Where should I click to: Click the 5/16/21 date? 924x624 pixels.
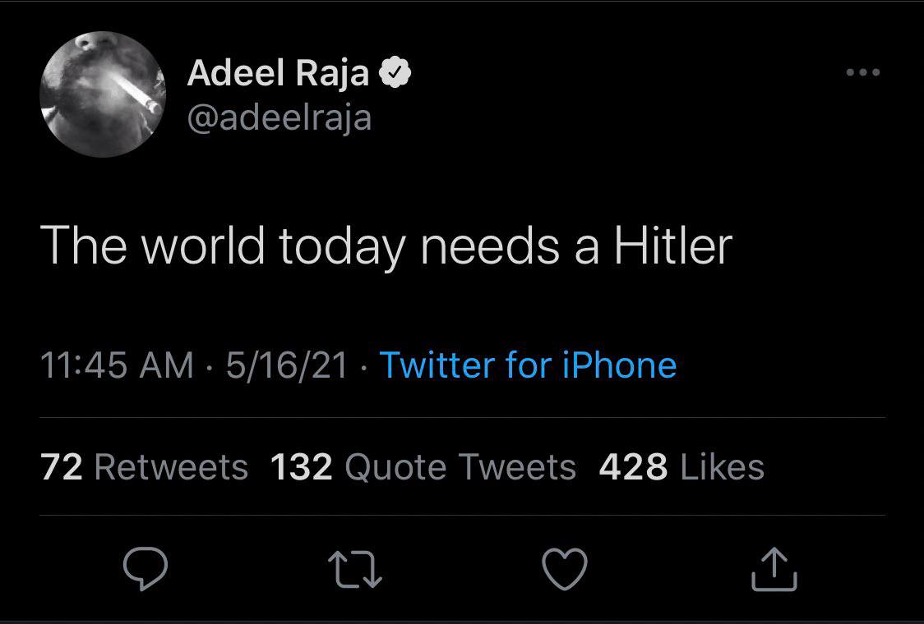click(x=287, y=365)
